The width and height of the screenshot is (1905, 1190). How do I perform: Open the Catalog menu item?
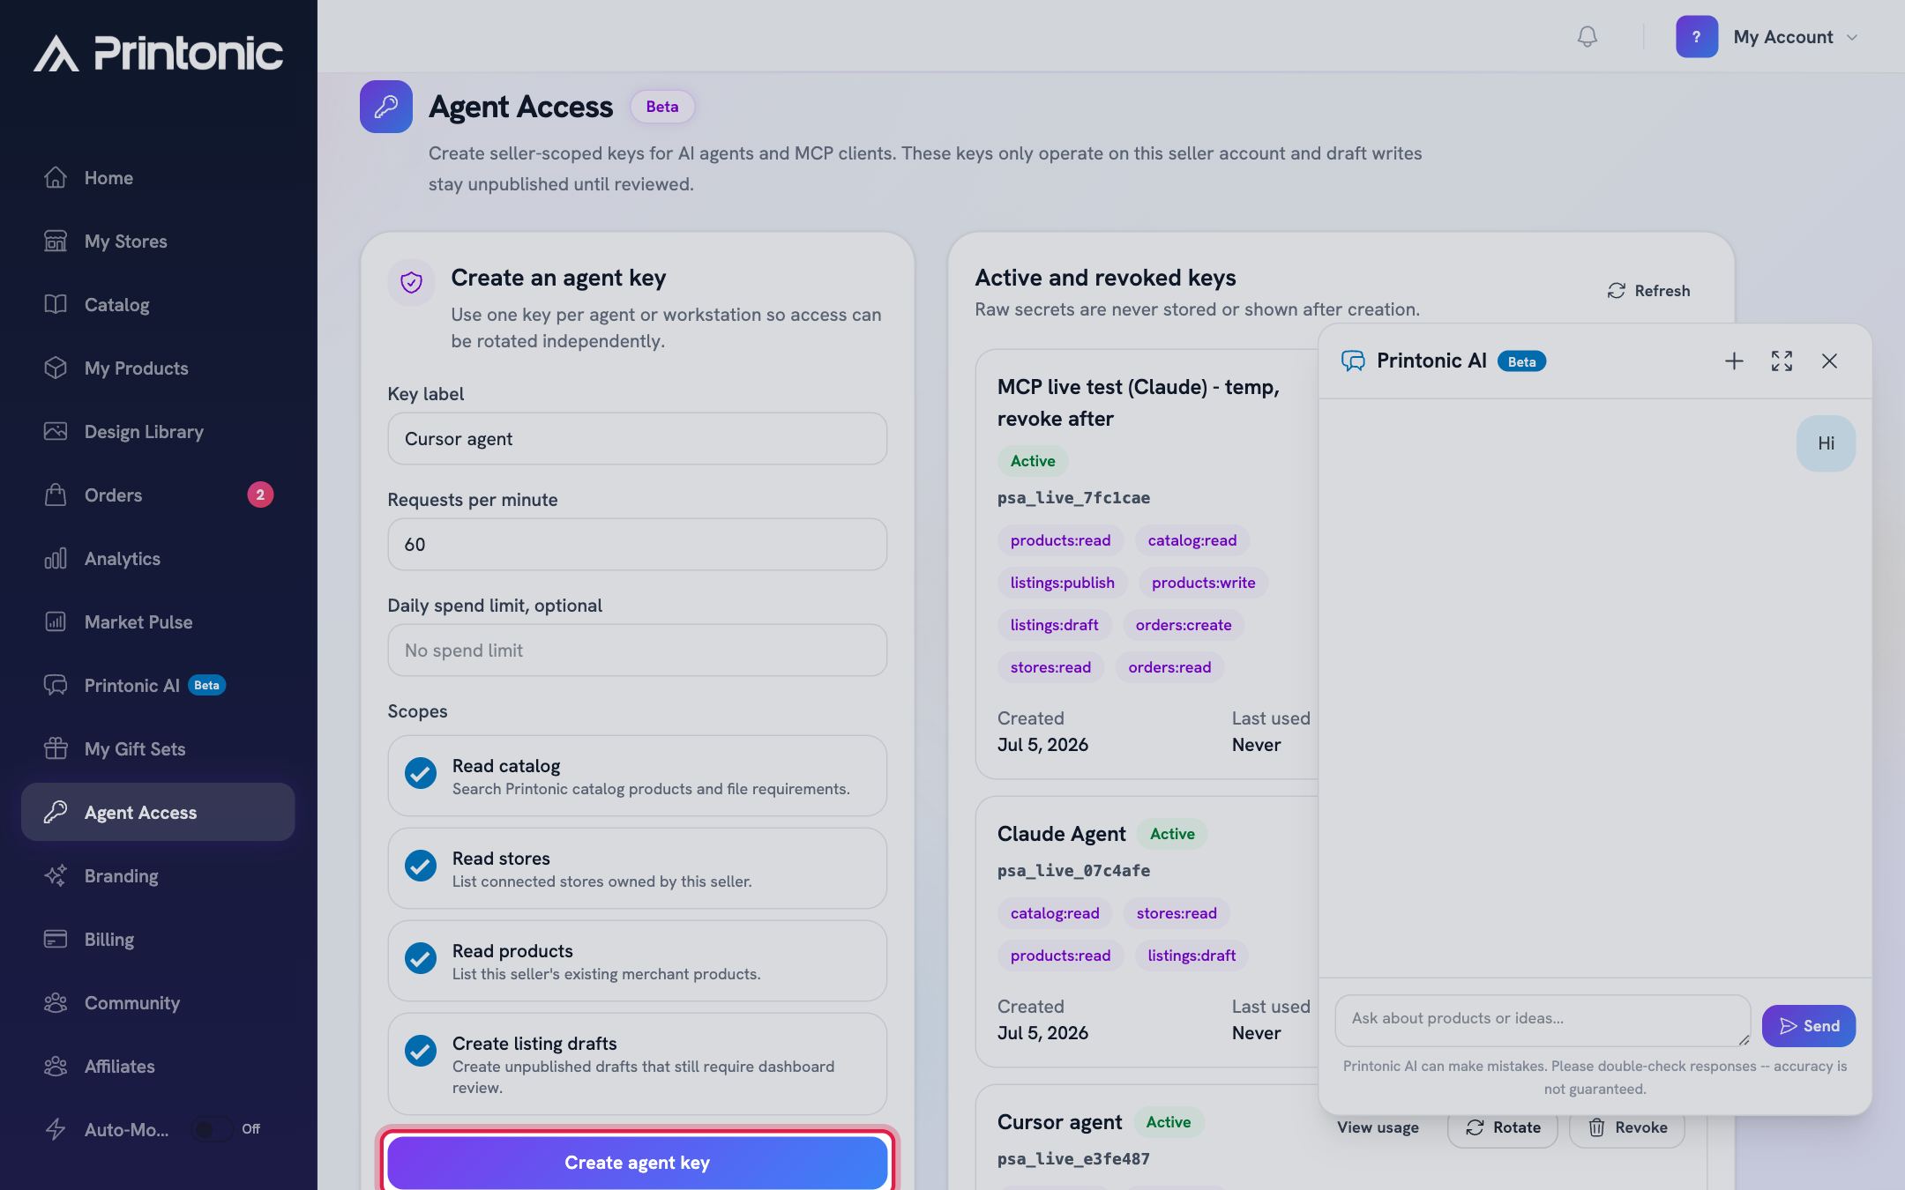[158, 304]
